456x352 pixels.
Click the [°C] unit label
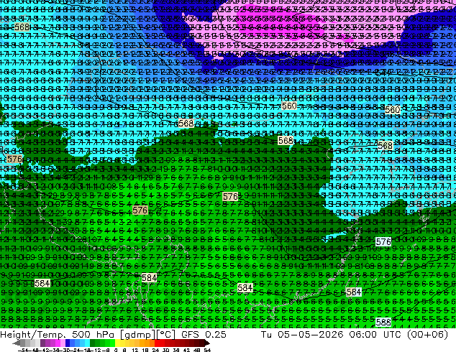(x=165, y=335)
